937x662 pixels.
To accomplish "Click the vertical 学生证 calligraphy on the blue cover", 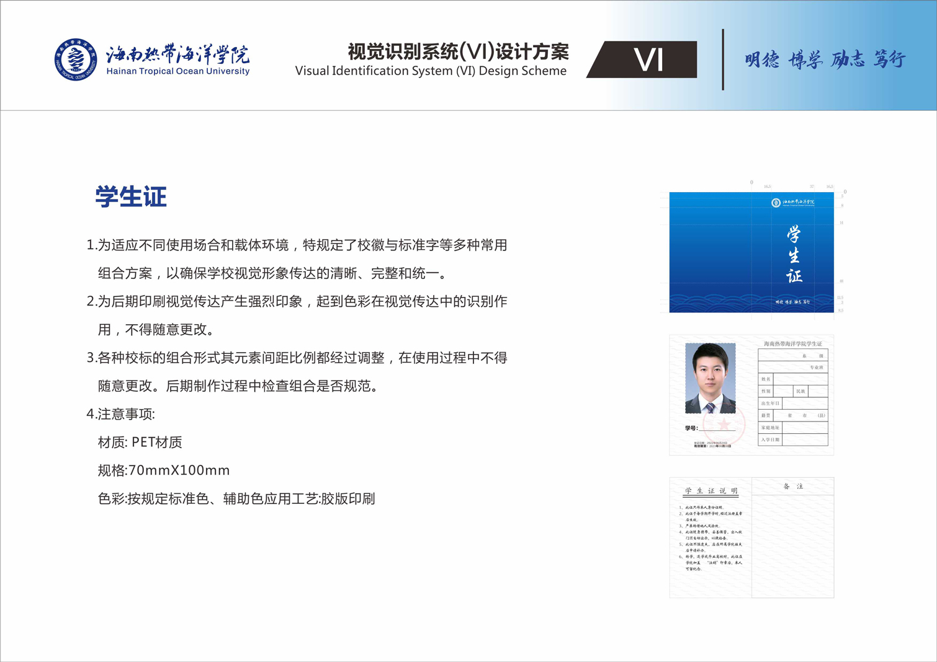I will pos(794,255).
